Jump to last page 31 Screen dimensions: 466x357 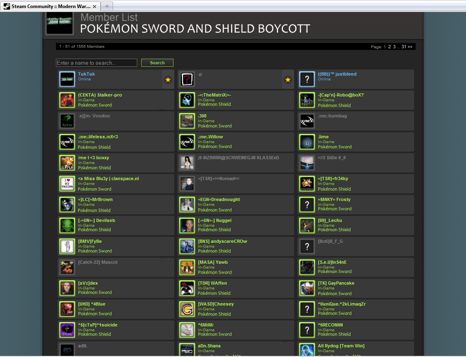[x=404, y=47]
